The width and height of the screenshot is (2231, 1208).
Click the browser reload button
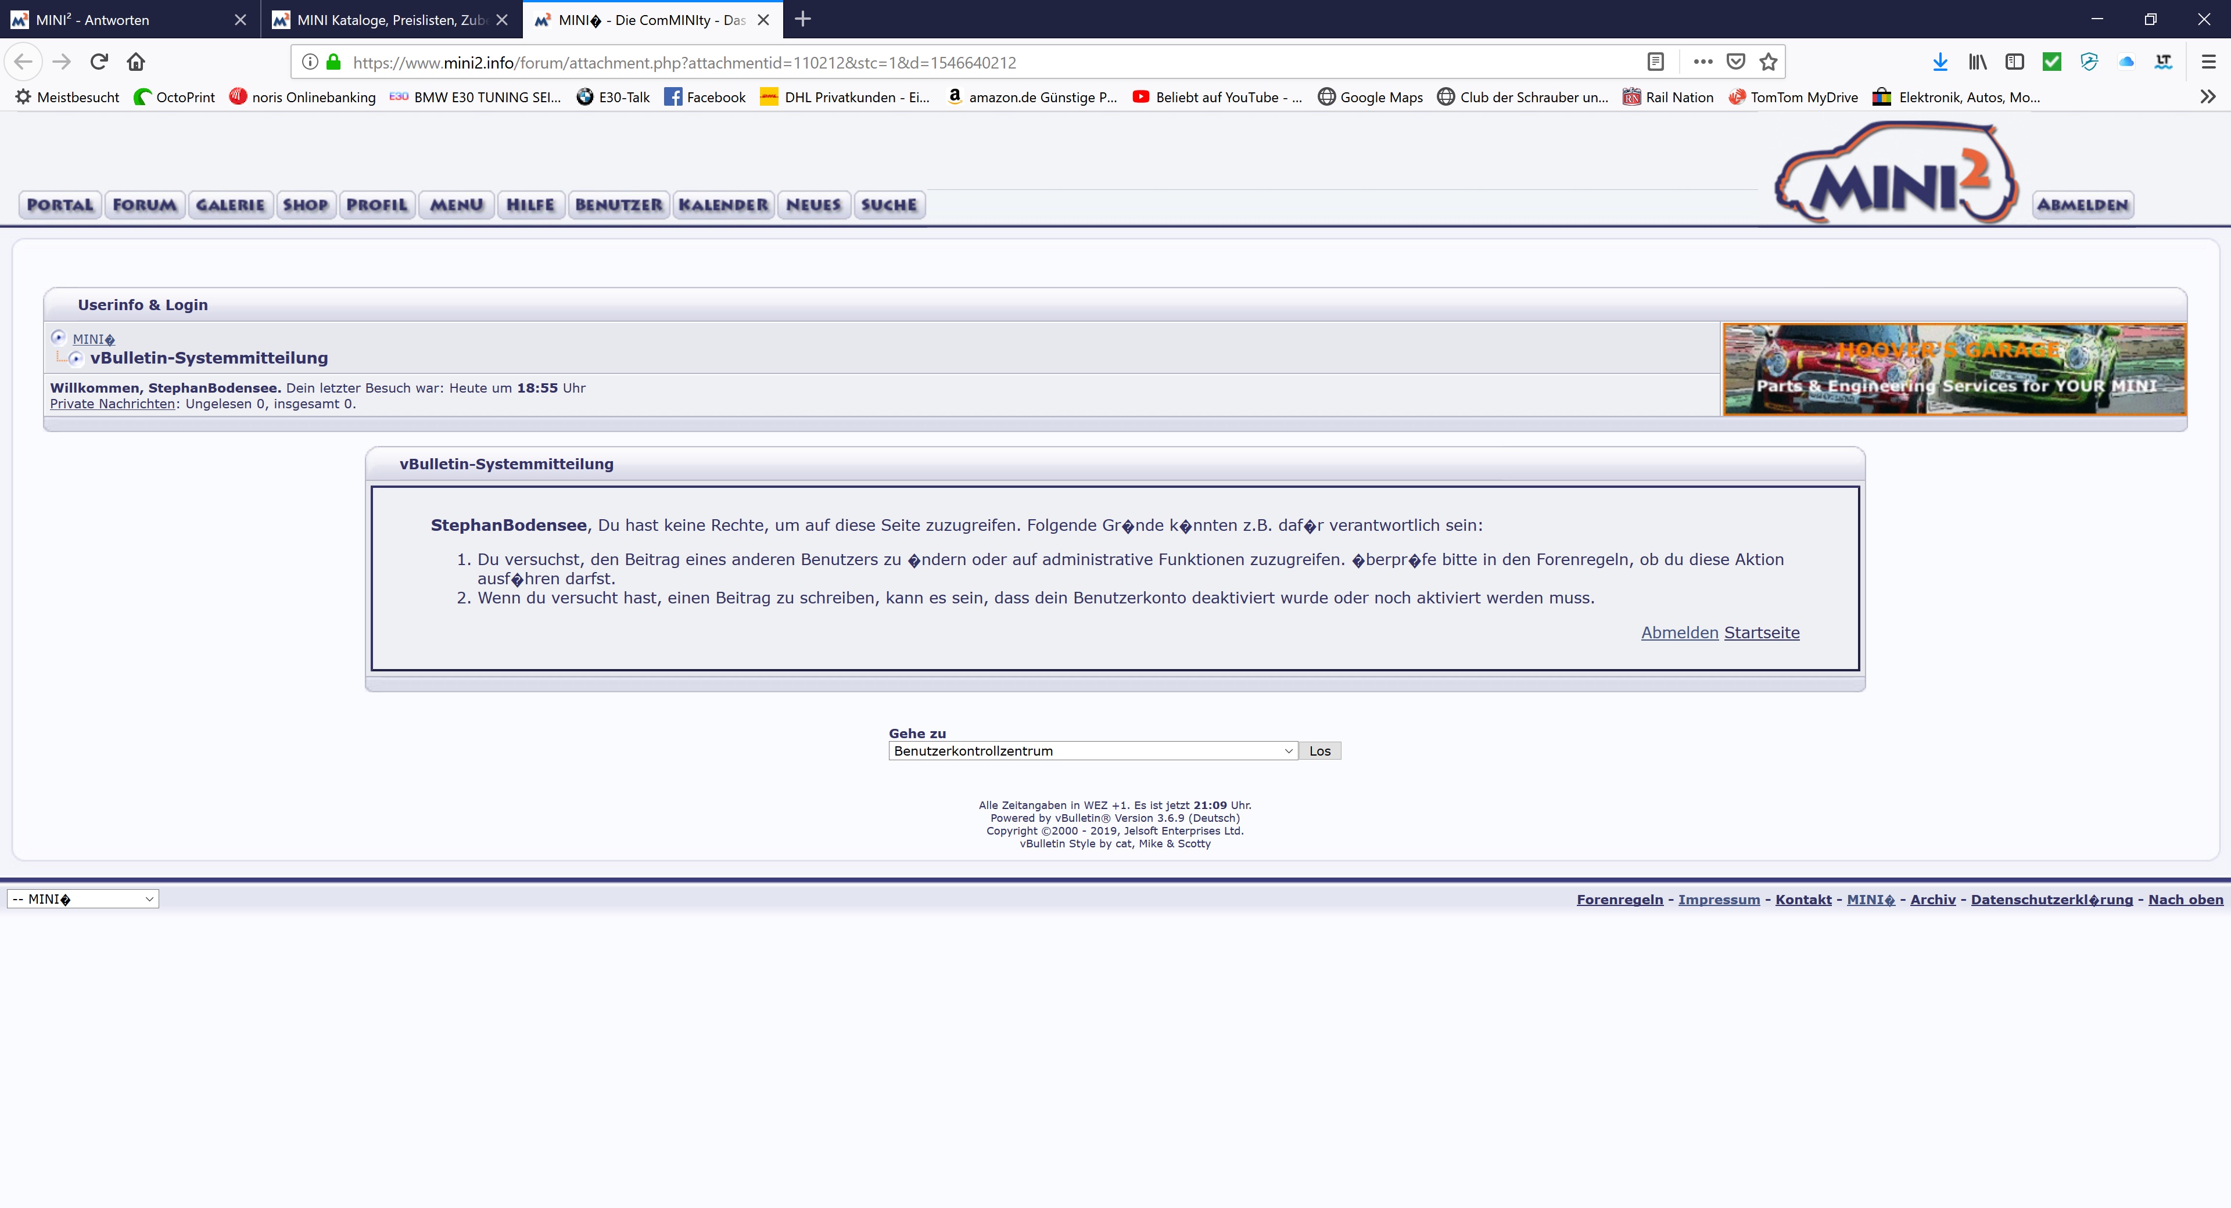(99, 62)
